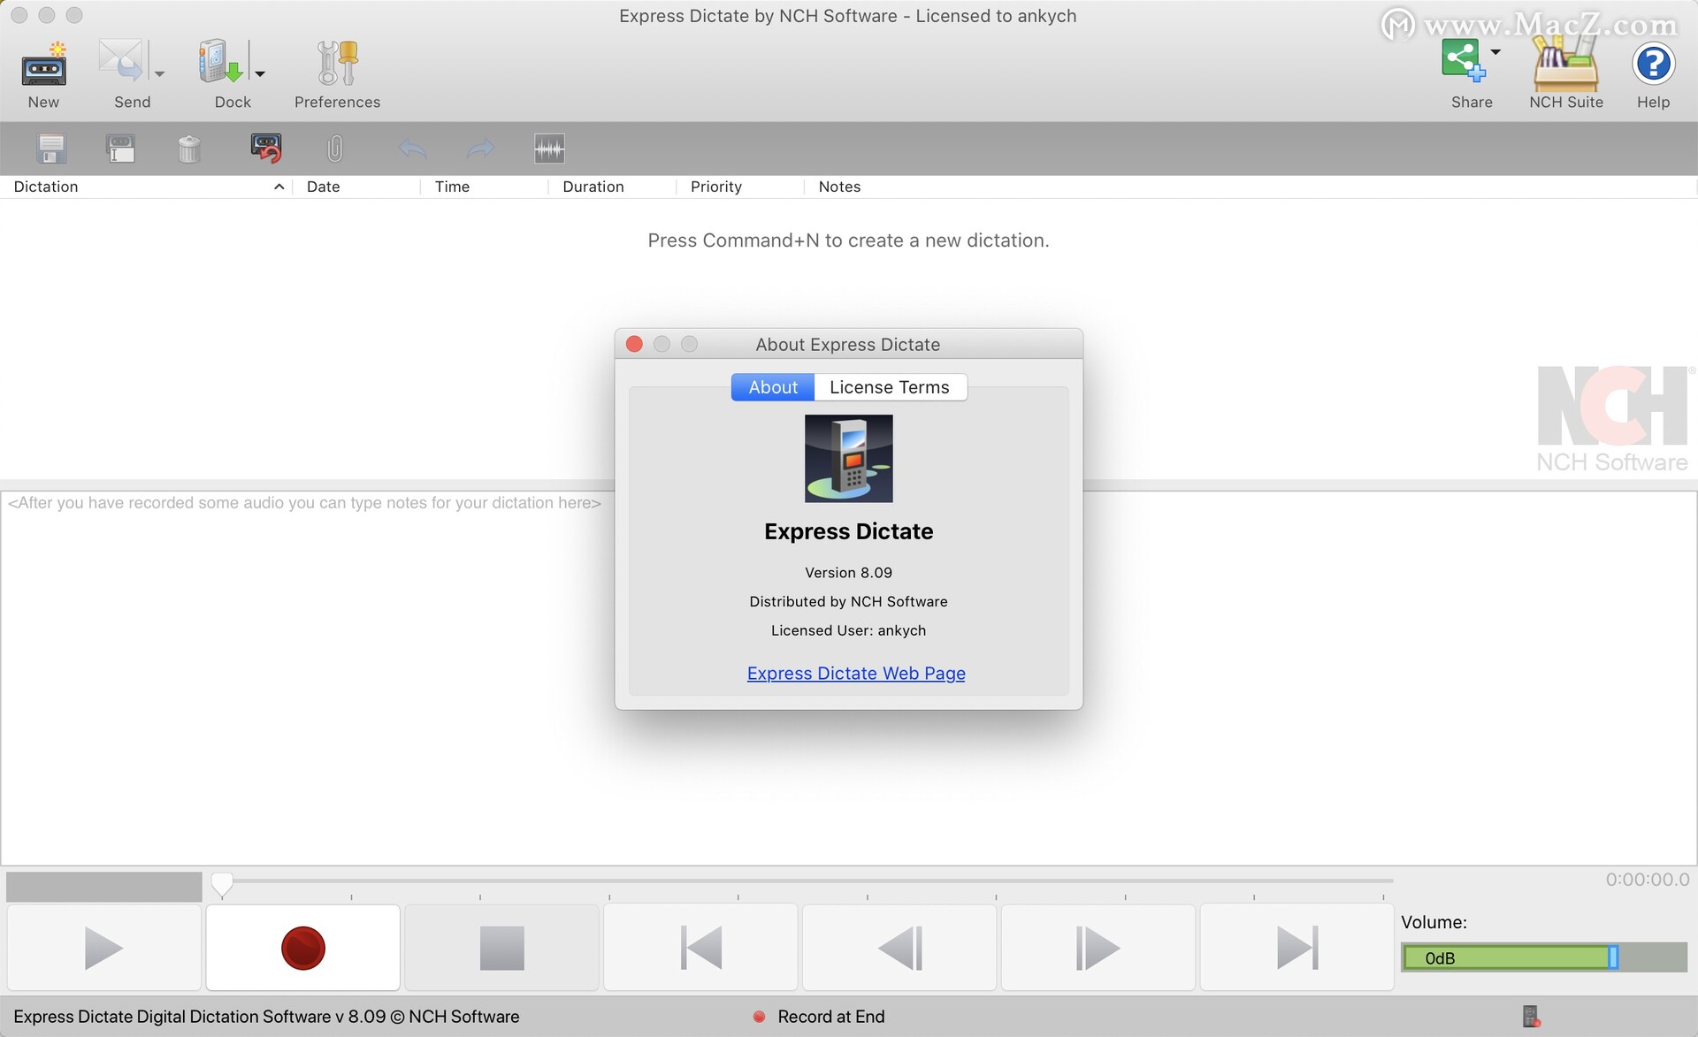The image size is (1698, 1037).
Task: Click the version text in status bar
Action: (266, 1017)
